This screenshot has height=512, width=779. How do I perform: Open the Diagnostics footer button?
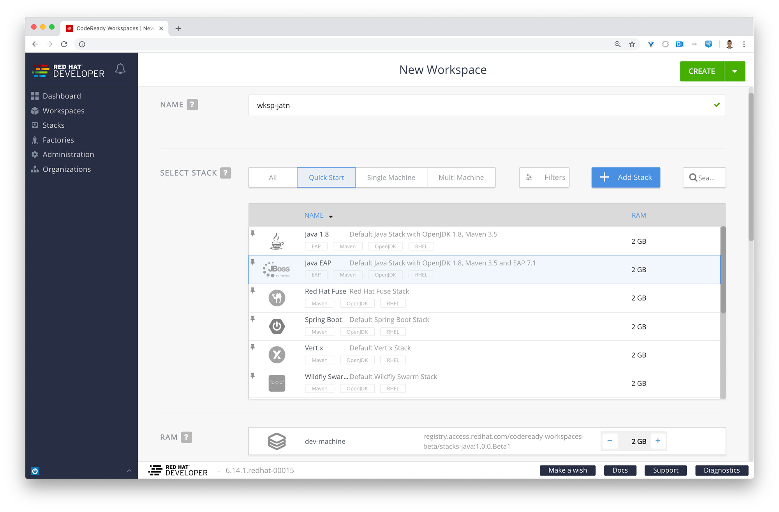[x=721, y=470]
